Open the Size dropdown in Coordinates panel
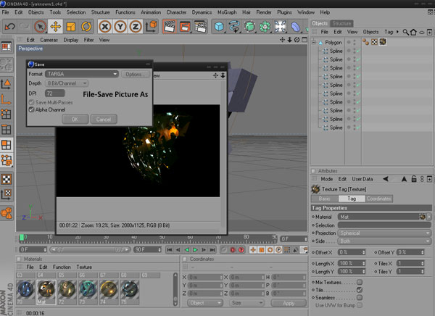 [x=246, y=303]
